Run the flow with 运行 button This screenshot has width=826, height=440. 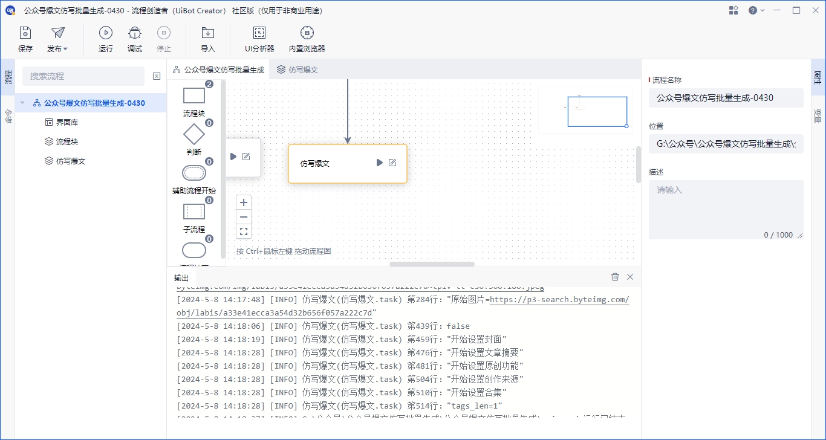point(106,39)
